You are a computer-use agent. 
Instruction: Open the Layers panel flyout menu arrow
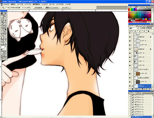tap(152, 26)
